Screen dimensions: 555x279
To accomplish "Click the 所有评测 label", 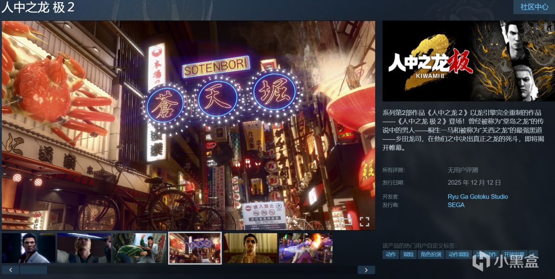I will pos(393,170).
